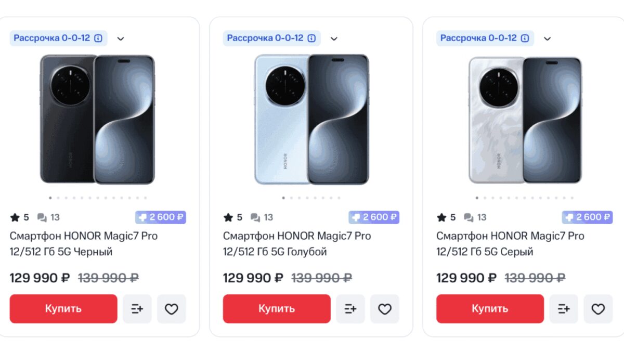Add the black Magic7 Pro to favorites
Image resolution: width=624 pixels, height=351 pixels.
[x=172, y=309]
